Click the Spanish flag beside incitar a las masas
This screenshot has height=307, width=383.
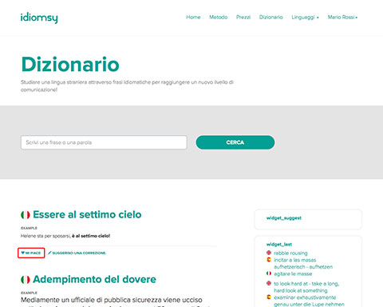[x=269, y=260]
